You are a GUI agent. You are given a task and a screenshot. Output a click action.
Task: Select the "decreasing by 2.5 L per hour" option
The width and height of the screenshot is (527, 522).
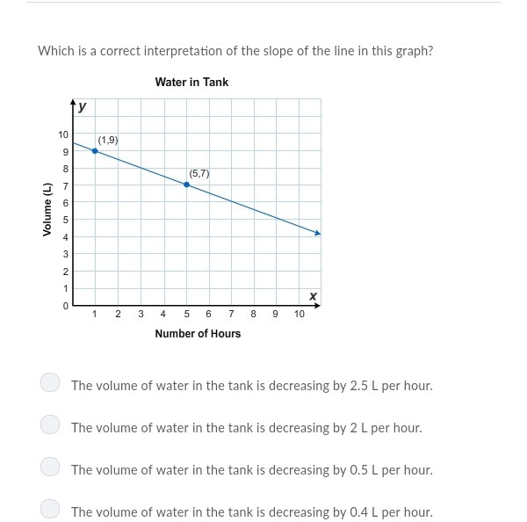pos(51,382)
